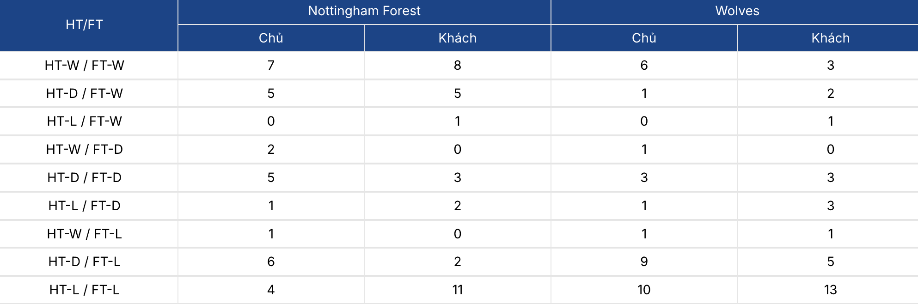The width and height of the screenshot is (918, 304).
Task: Select the HT-D / FT-W row label
Action: [84, 93]
